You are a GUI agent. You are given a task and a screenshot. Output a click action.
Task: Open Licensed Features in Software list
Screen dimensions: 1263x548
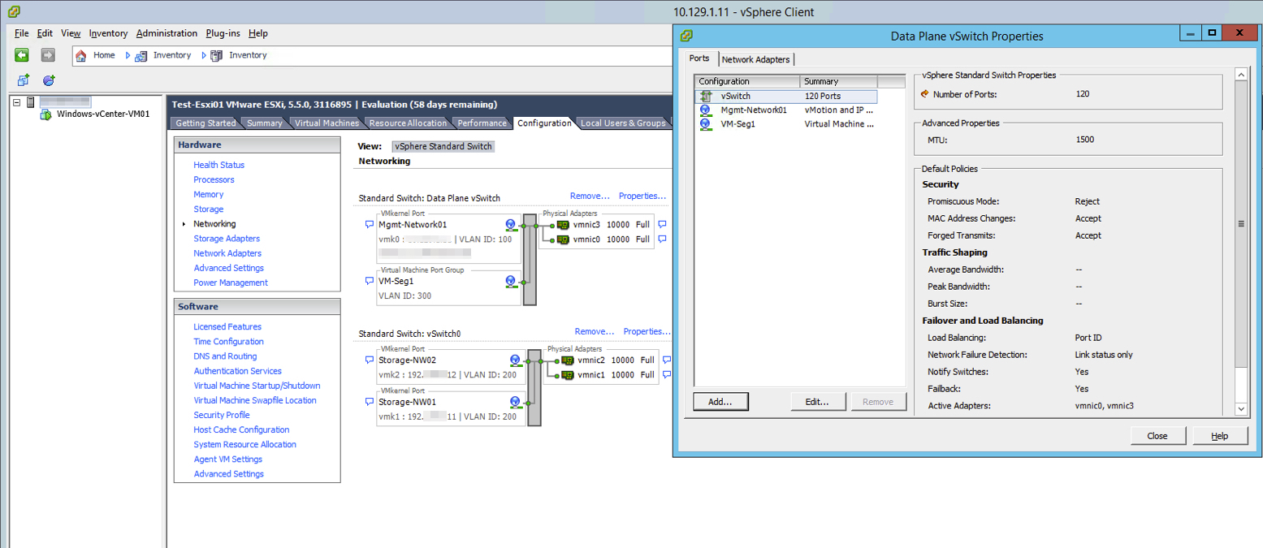227,326
